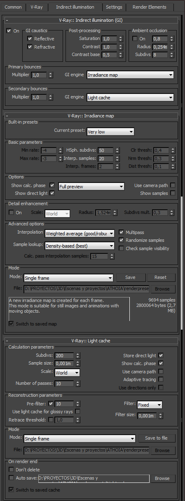The width and height of the screenshot is (185, 501).
Task: Enable Detail enhancement On checkbox
Action: pos(11,213)
